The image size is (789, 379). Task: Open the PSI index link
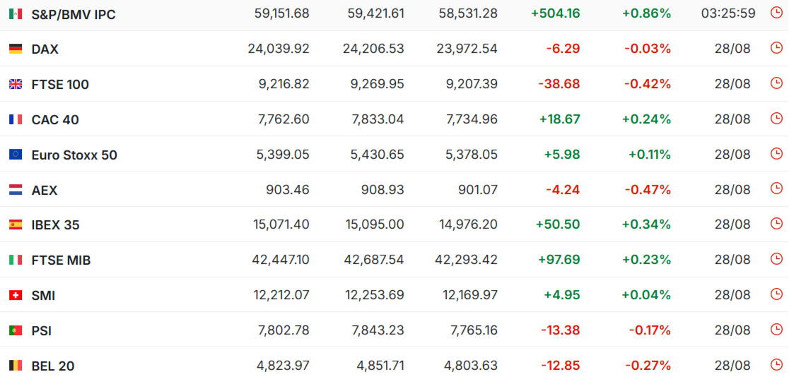42,331
